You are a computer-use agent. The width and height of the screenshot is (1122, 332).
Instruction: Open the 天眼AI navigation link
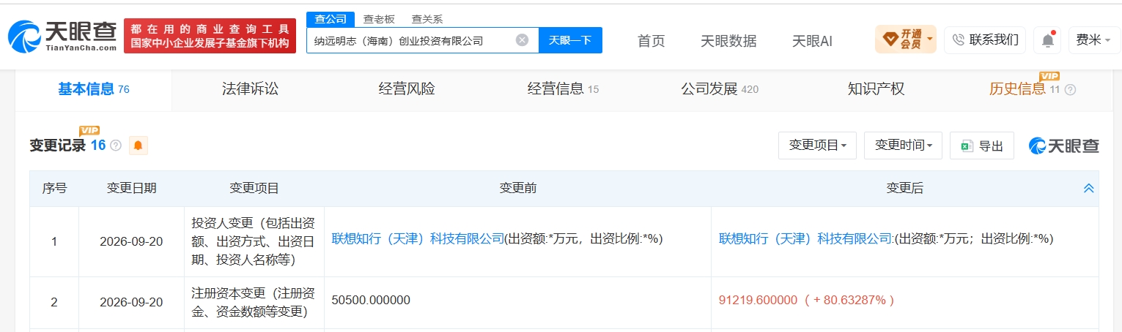pos(812,41)
